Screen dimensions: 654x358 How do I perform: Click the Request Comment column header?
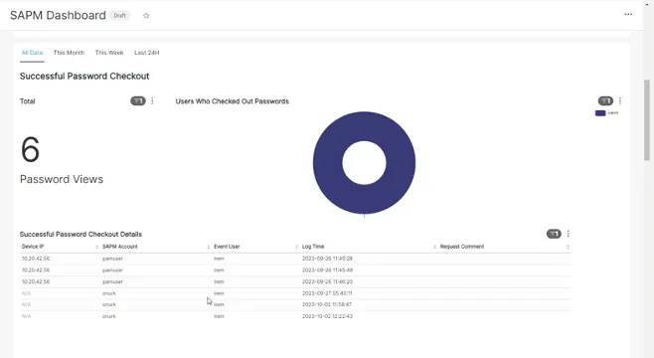pyautogui.click(x=462, y=247)
